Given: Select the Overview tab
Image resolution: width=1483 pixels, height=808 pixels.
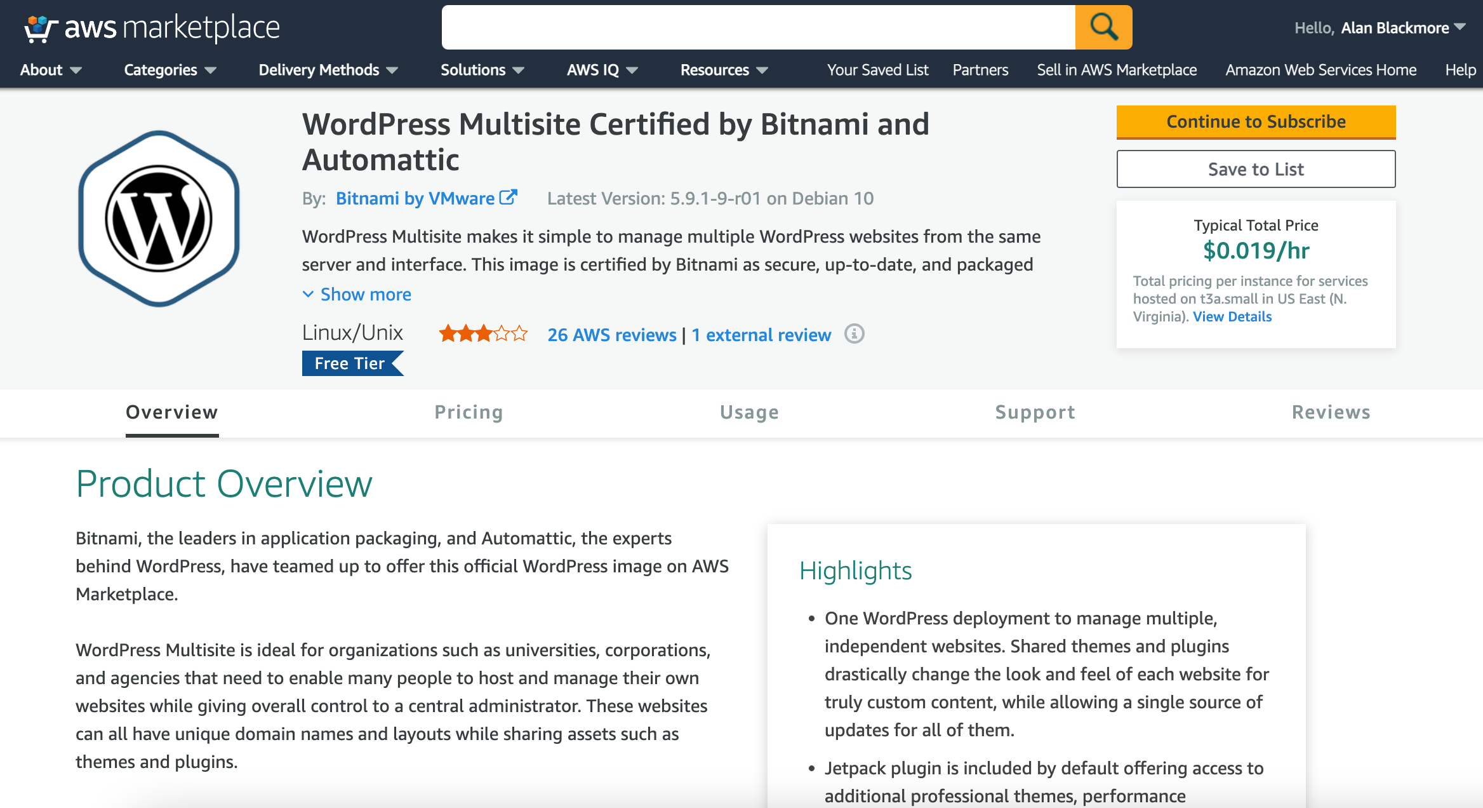Looking at the screenshot, I should pos(172,412).
